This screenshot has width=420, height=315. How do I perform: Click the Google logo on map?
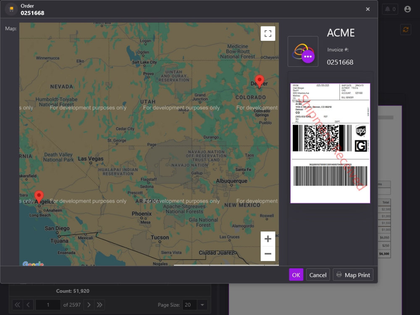pyautogui.click(x=33, y=264)
